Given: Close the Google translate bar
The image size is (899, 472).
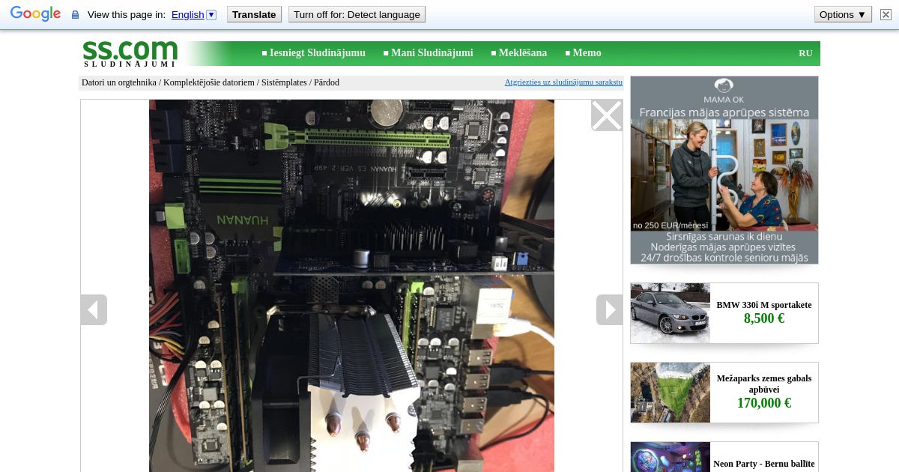Looking at the screenshot, I should pos(886,14).
